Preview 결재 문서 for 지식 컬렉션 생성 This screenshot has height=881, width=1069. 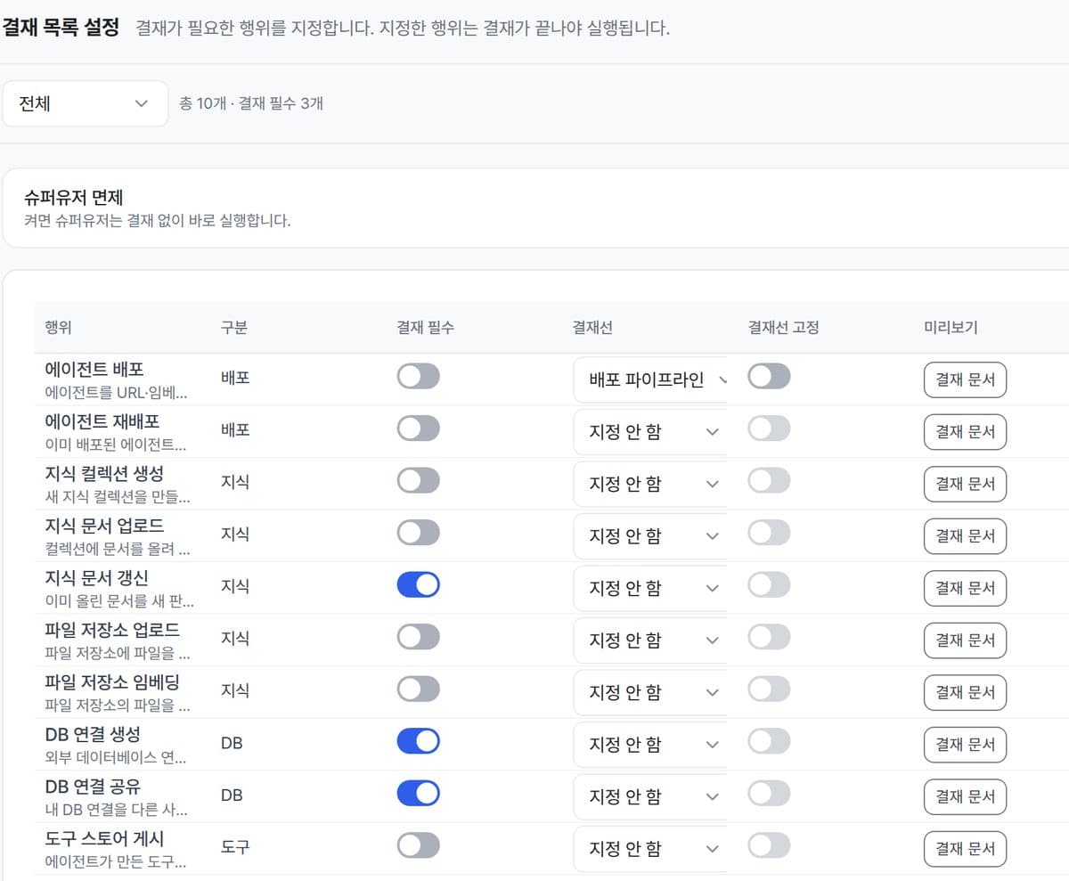(x=965, y=484)
